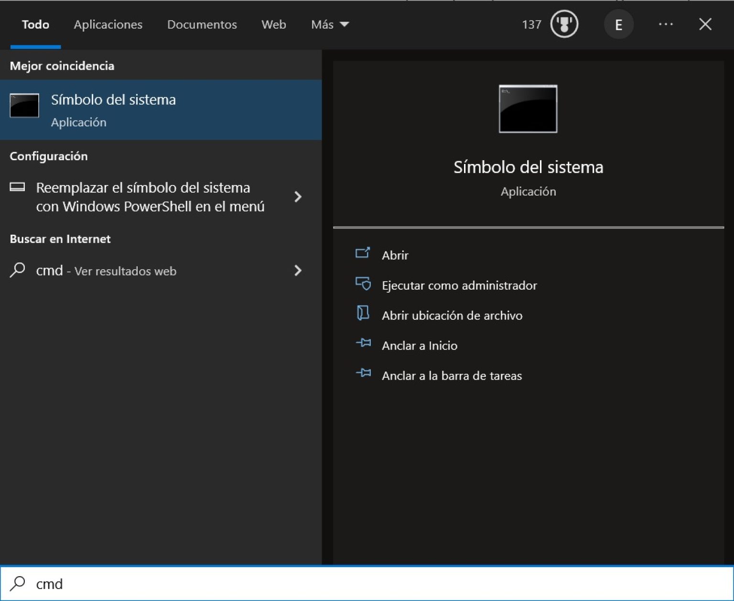Click the magnifier icon in the search box
The width and height of the screenshot is (734, 601).
[18, 583]
